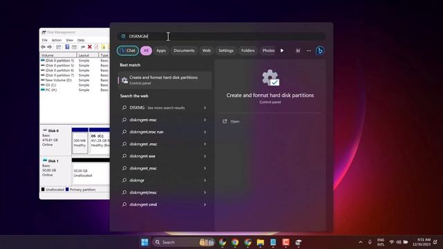The height and width of the screenshot is (249, 443).
Task: Expand the diskmgmt-msc suggestion chevron
Action: point(205,120)
